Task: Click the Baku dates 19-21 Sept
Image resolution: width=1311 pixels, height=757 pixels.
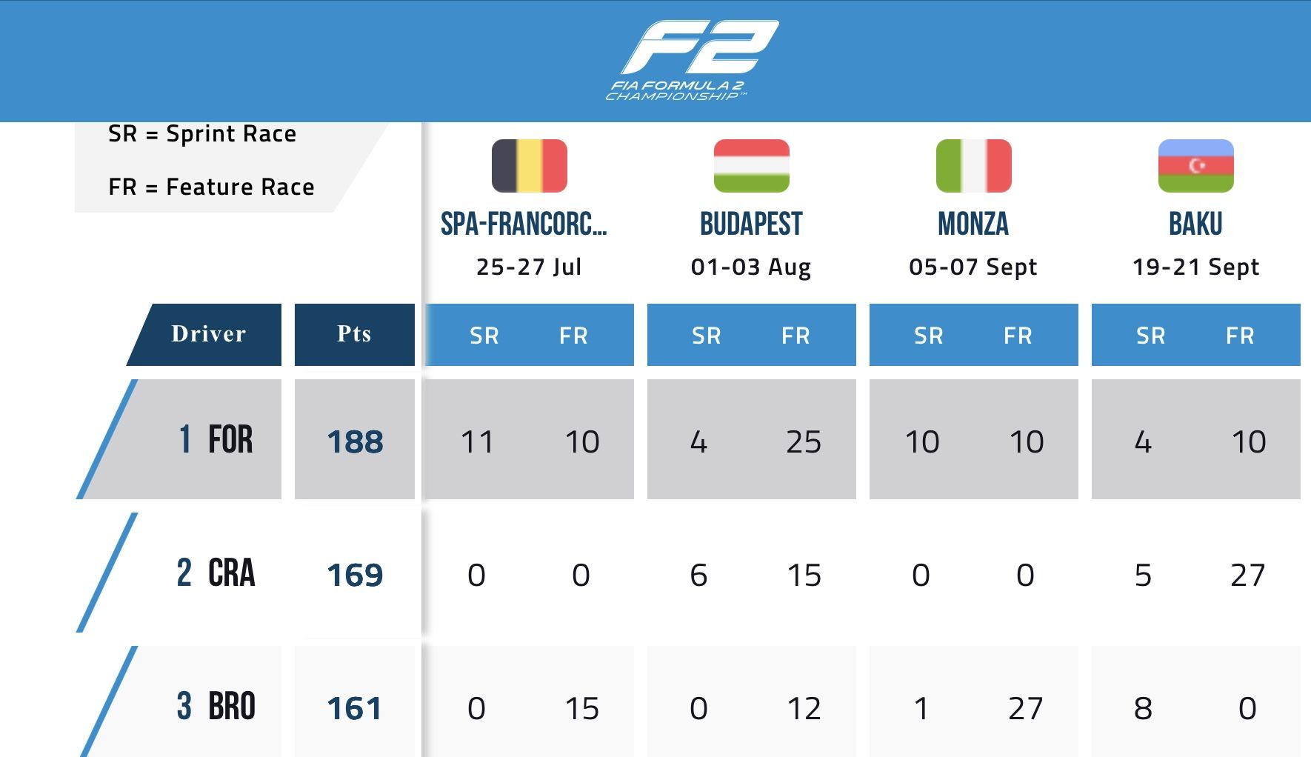Action: [1195, 267]
